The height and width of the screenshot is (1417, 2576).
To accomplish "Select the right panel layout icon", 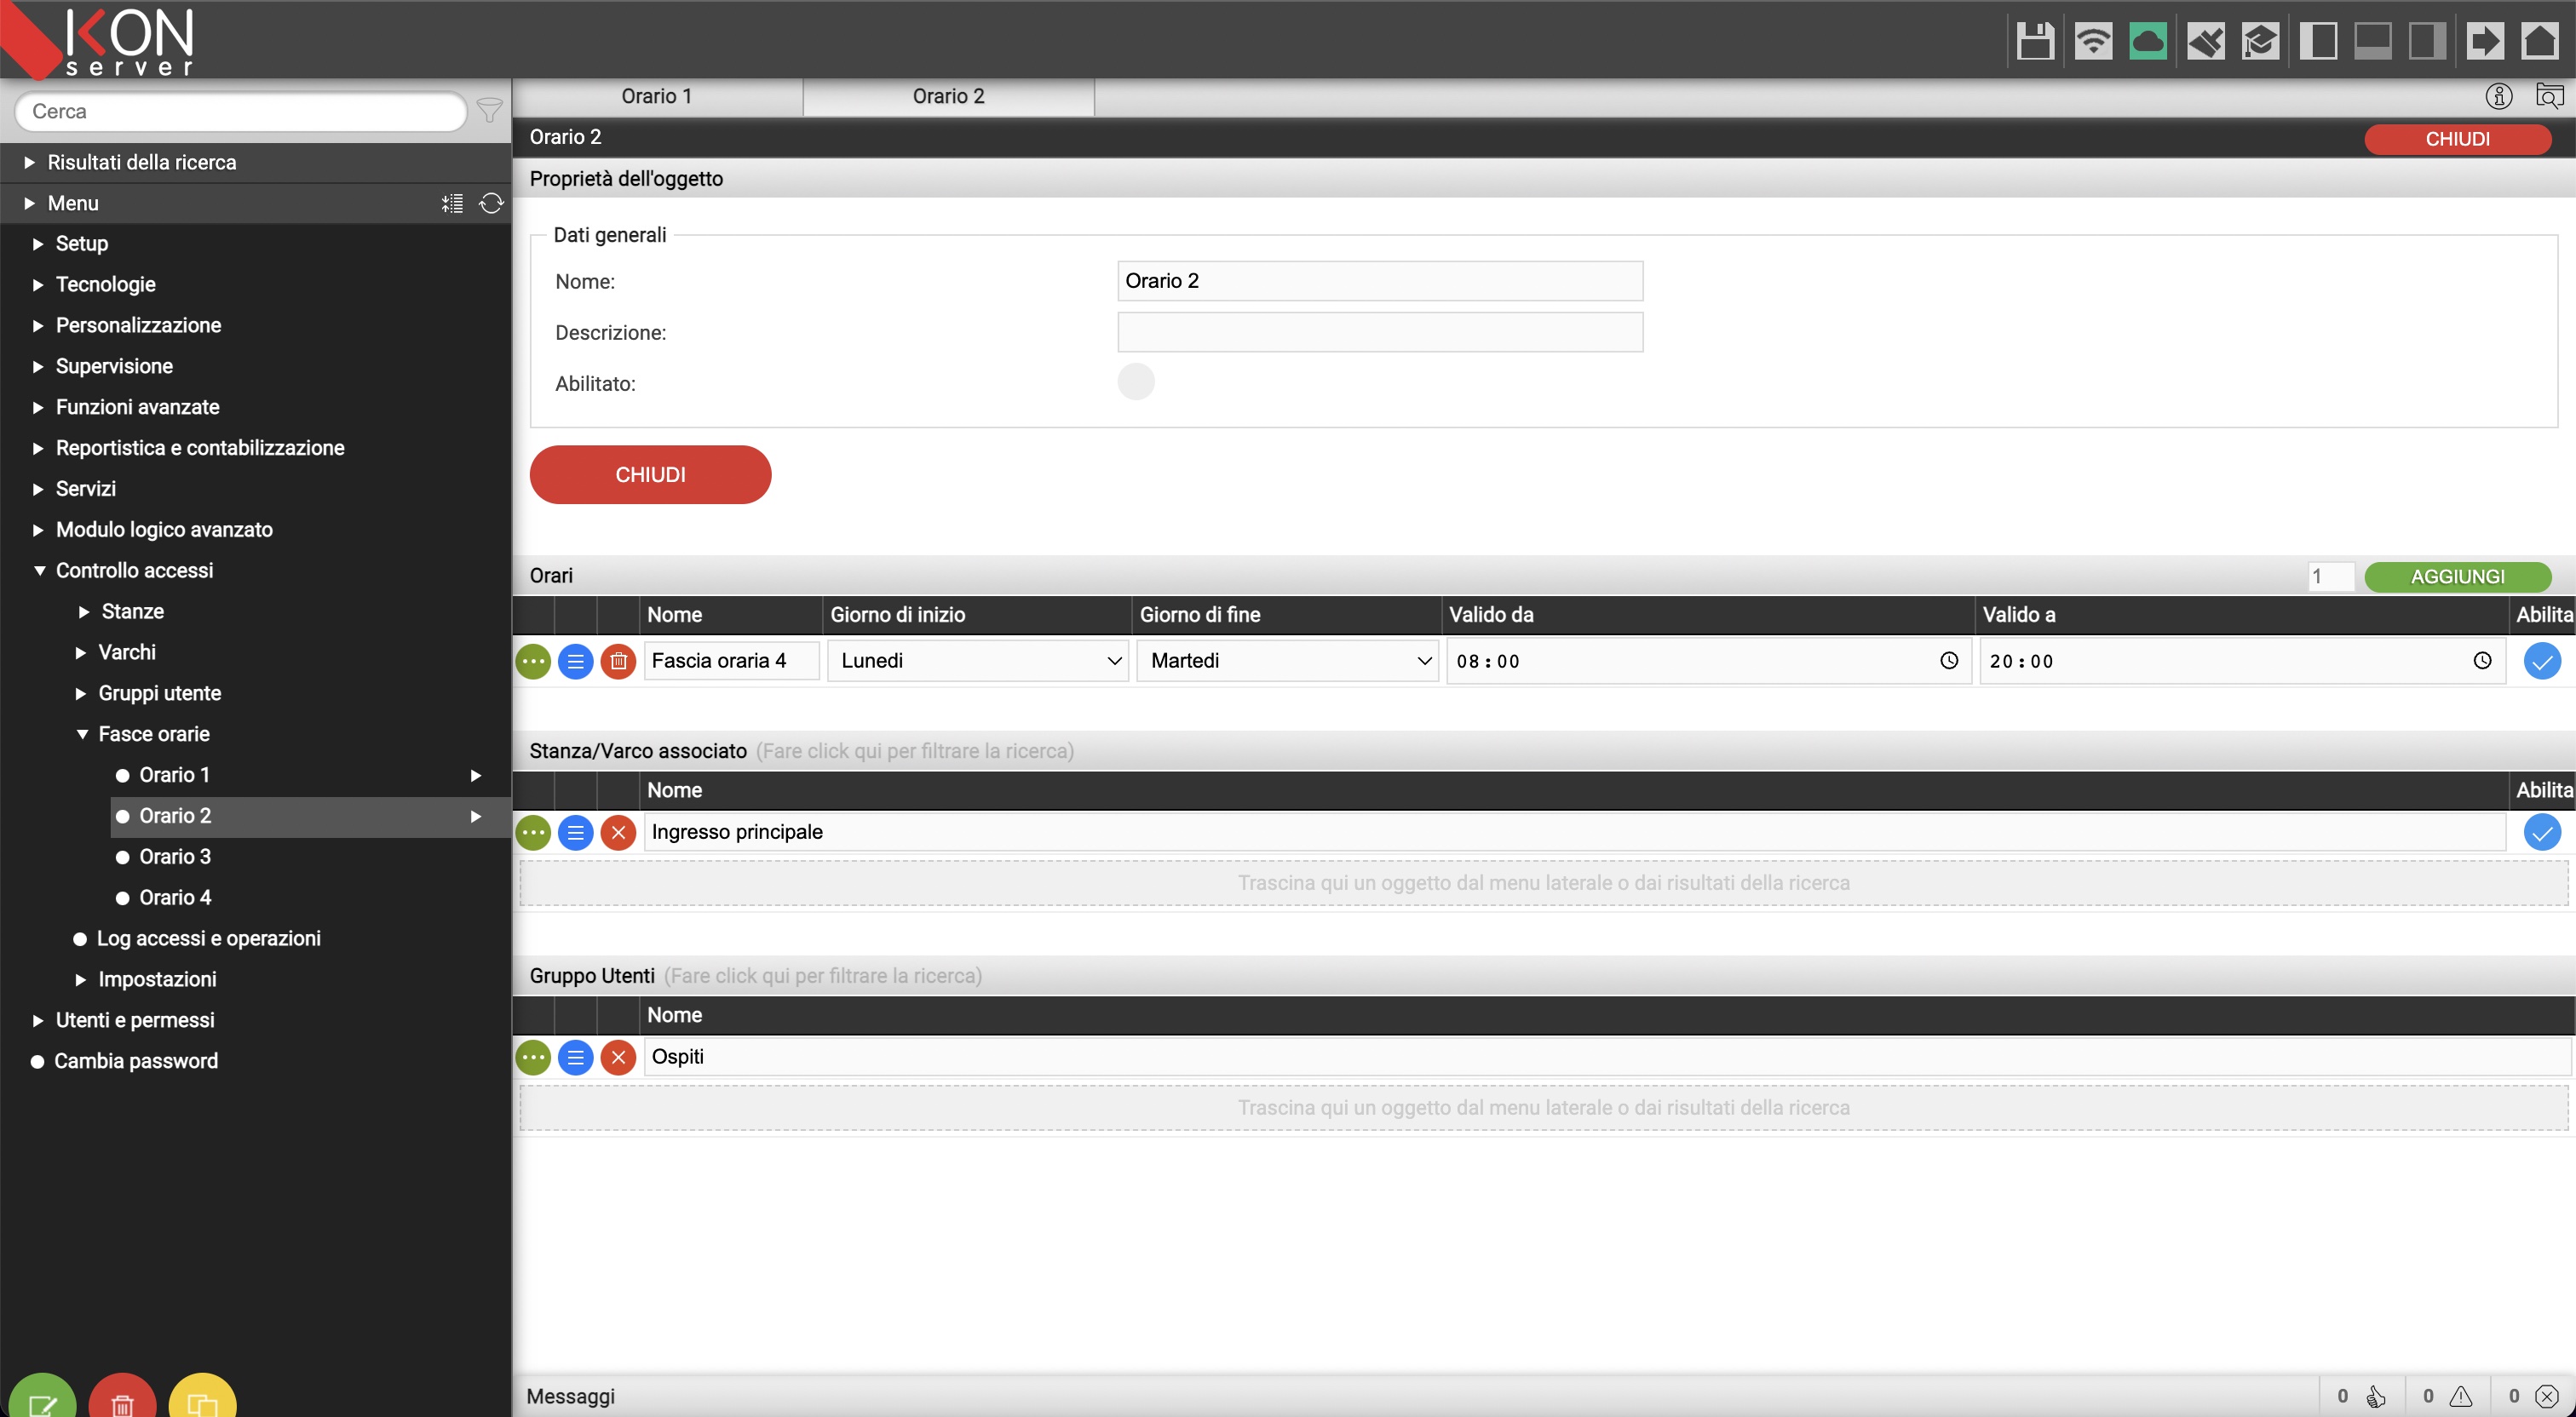I will (2428, 41).
